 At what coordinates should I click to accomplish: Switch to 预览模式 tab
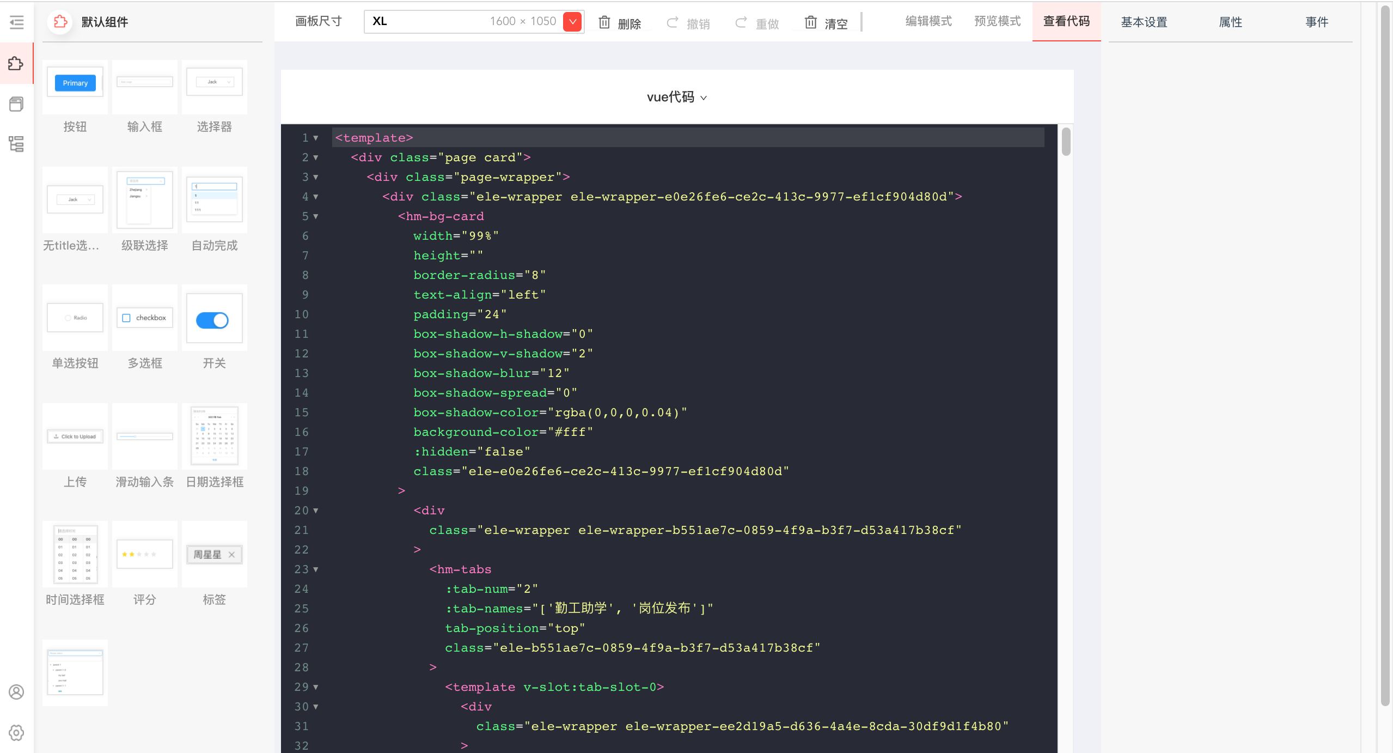click(997, 21)
